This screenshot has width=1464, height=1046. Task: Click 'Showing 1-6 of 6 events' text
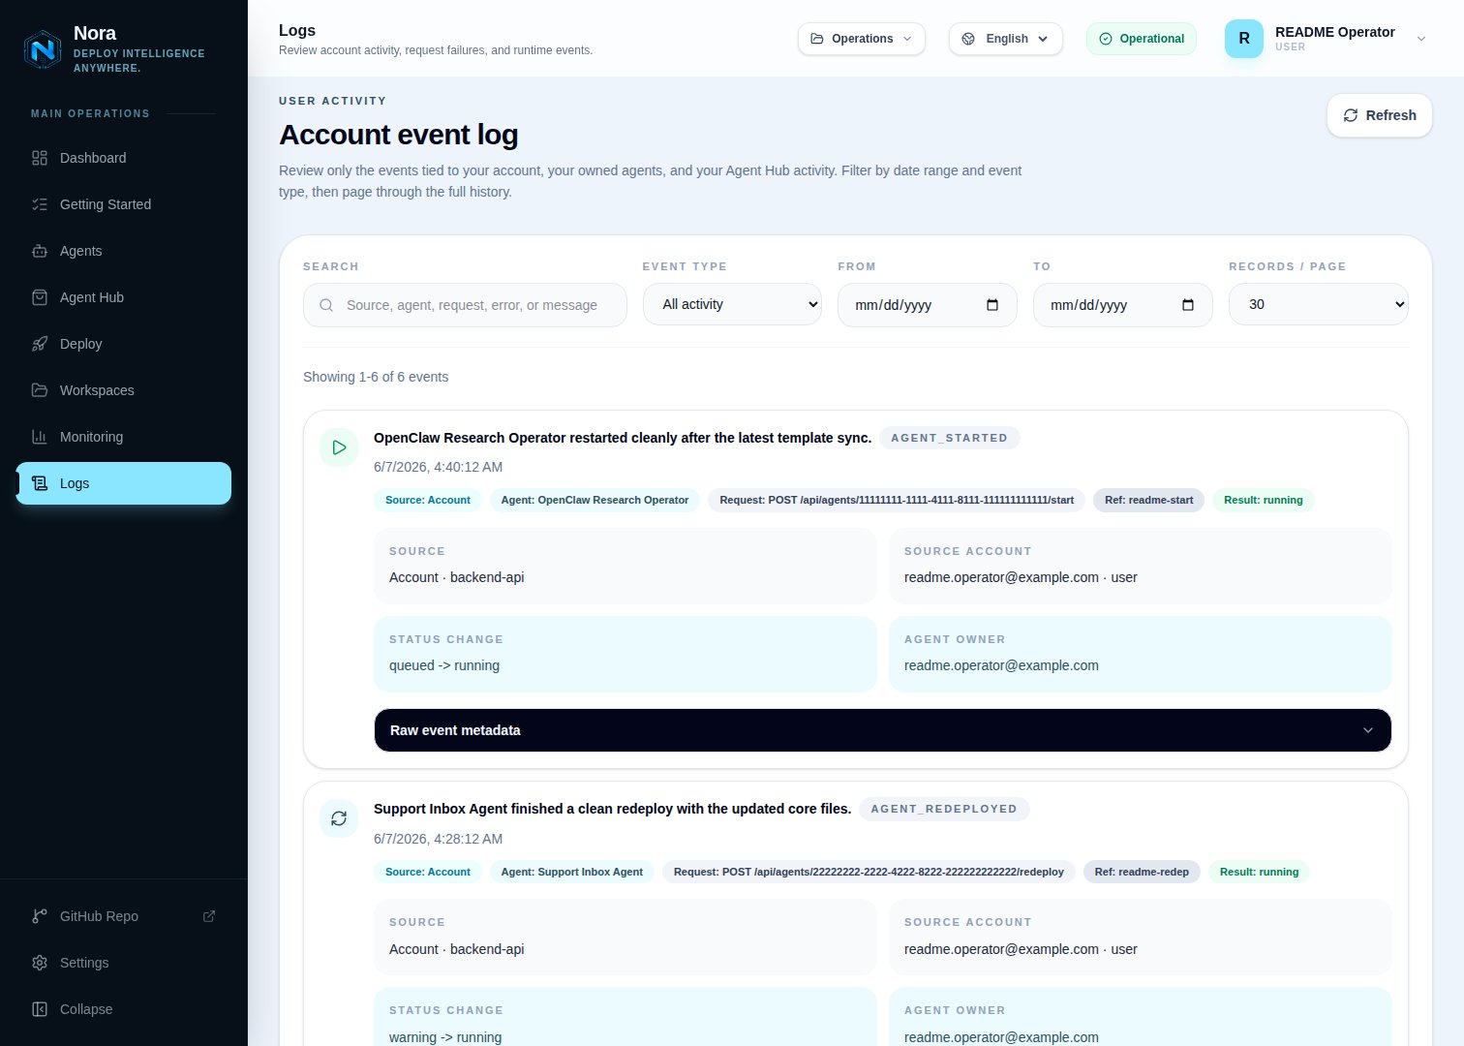coord(376,377)
